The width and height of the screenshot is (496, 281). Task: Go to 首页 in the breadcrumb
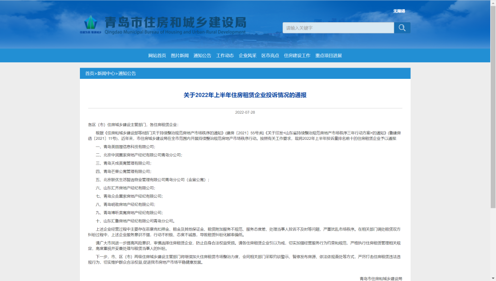(x=90, y=73)
